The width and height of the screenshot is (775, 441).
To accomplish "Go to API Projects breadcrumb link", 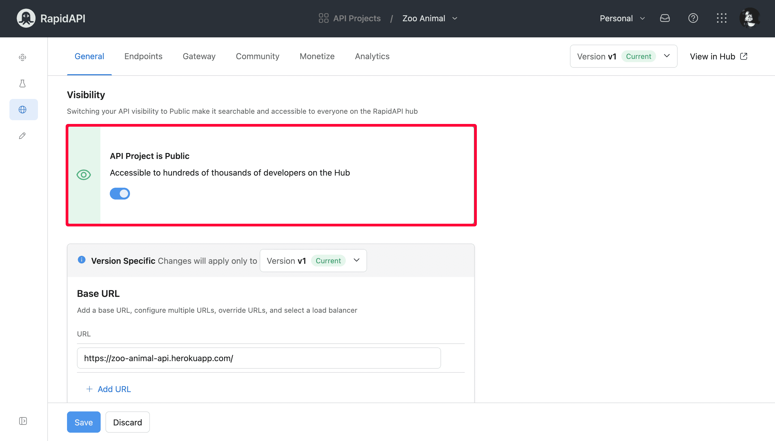I will point(357,18).
